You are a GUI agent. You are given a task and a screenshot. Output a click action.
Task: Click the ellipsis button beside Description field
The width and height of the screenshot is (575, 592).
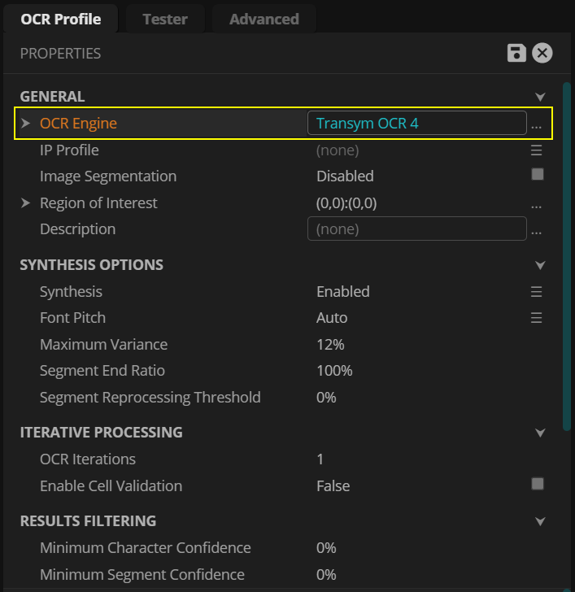pyautogui.click(x=536, y=230)
